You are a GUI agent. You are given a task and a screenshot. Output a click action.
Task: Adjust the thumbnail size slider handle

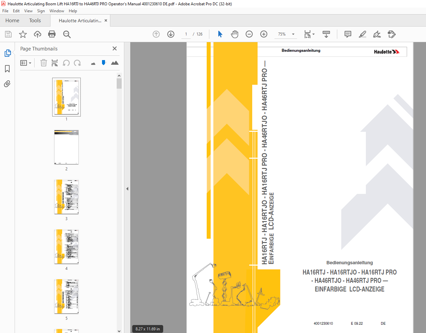(104, 62)
